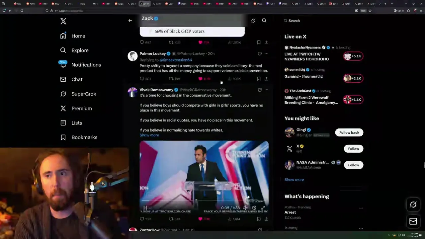Share Palmer Luckey's post

(x=266, y=79)
